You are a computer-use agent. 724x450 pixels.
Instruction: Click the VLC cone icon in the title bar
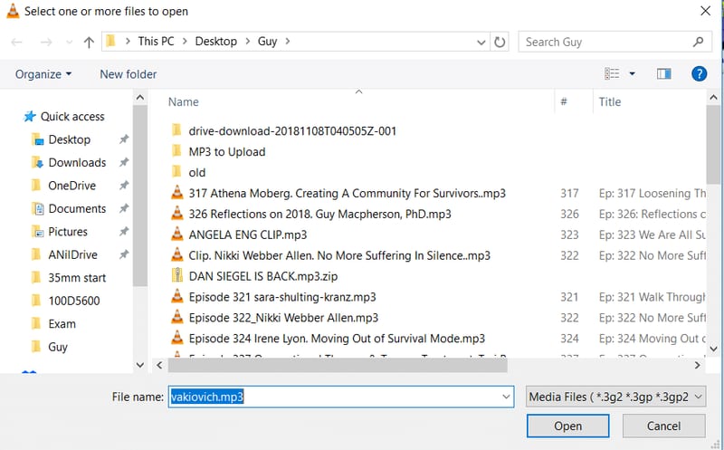(13, 11)
